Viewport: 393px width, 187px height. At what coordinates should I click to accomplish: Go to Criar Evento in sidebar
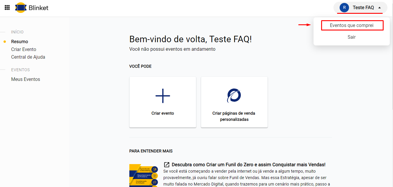click(x=24, y=49)
